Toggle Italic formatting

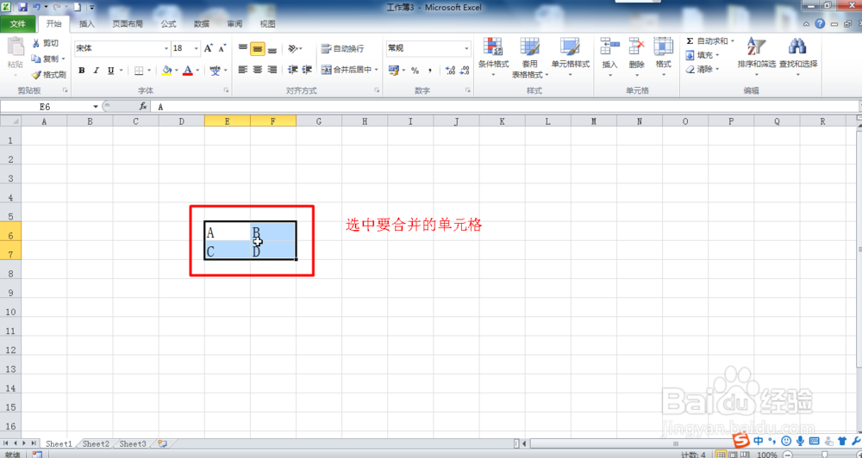(97, 71)
